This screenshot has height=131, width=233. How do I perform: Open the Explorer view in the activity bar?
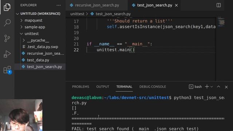(x=7, y=7)
